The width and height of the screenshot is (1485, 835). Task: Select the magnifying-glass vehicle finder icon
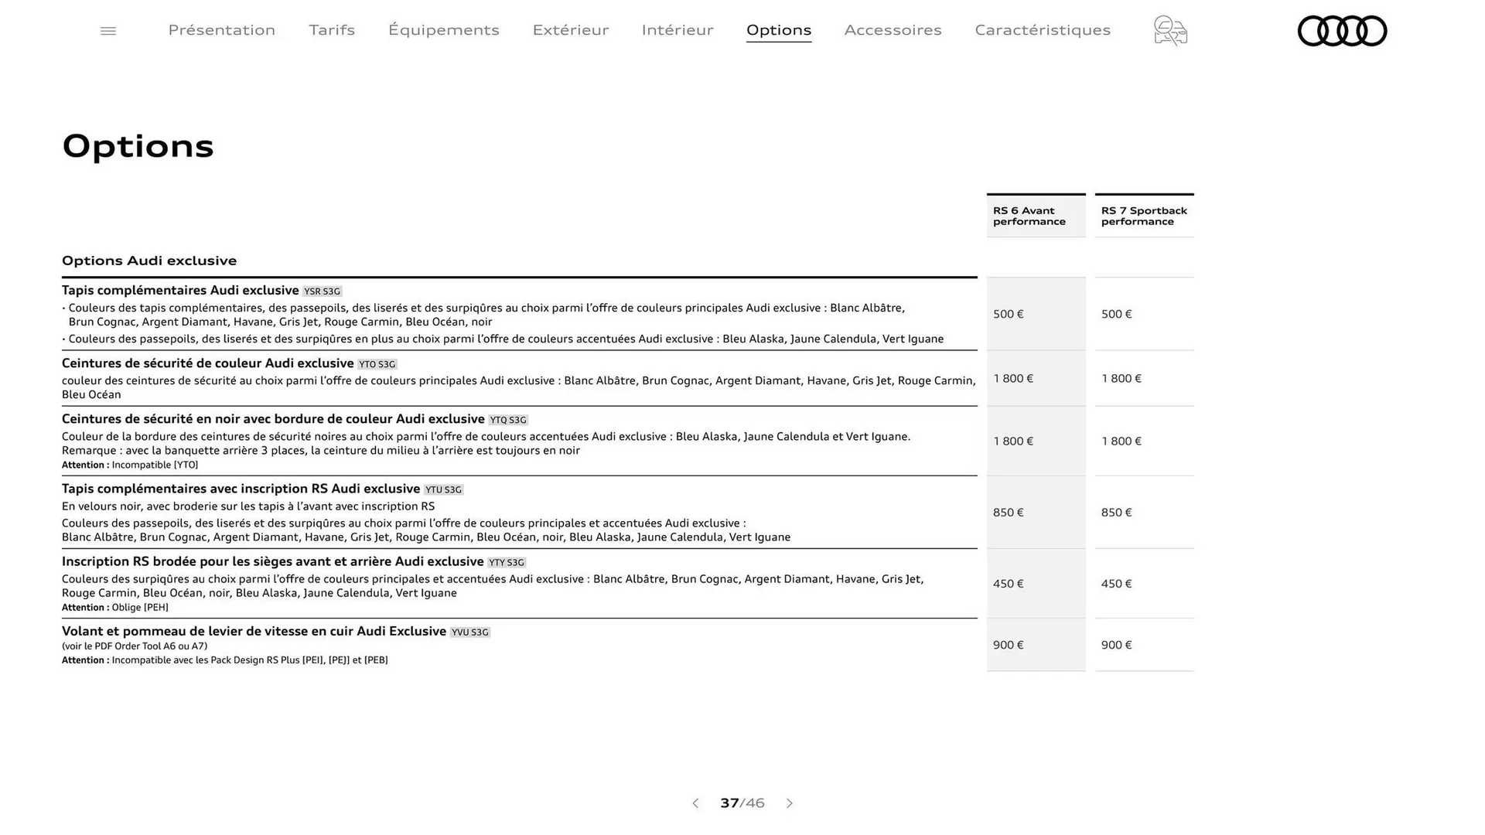pyautogui.click(x=1169, y=31)
